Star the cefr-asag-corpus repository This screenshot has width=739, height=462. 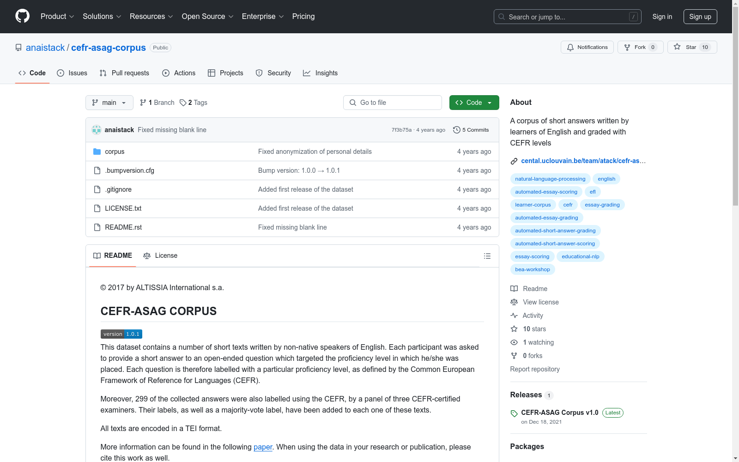692,47
